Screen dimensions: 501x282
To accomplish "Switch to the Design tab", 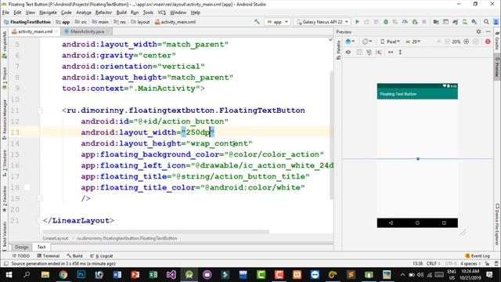I will point(22,248).
